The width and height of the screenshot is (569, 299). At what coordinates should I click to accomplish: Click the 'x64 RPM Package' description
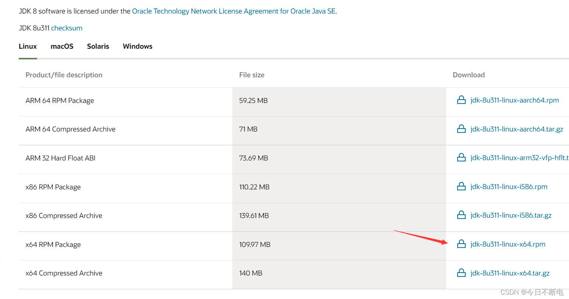pyautogui.click(x=53, y=244)
